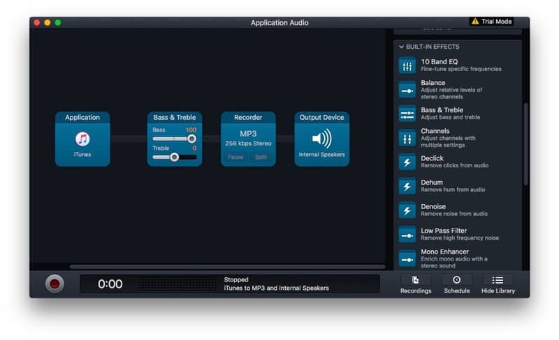Click the Trial Mode warning badge
This screenshot has height=340, width=559.
coord(491,22)
